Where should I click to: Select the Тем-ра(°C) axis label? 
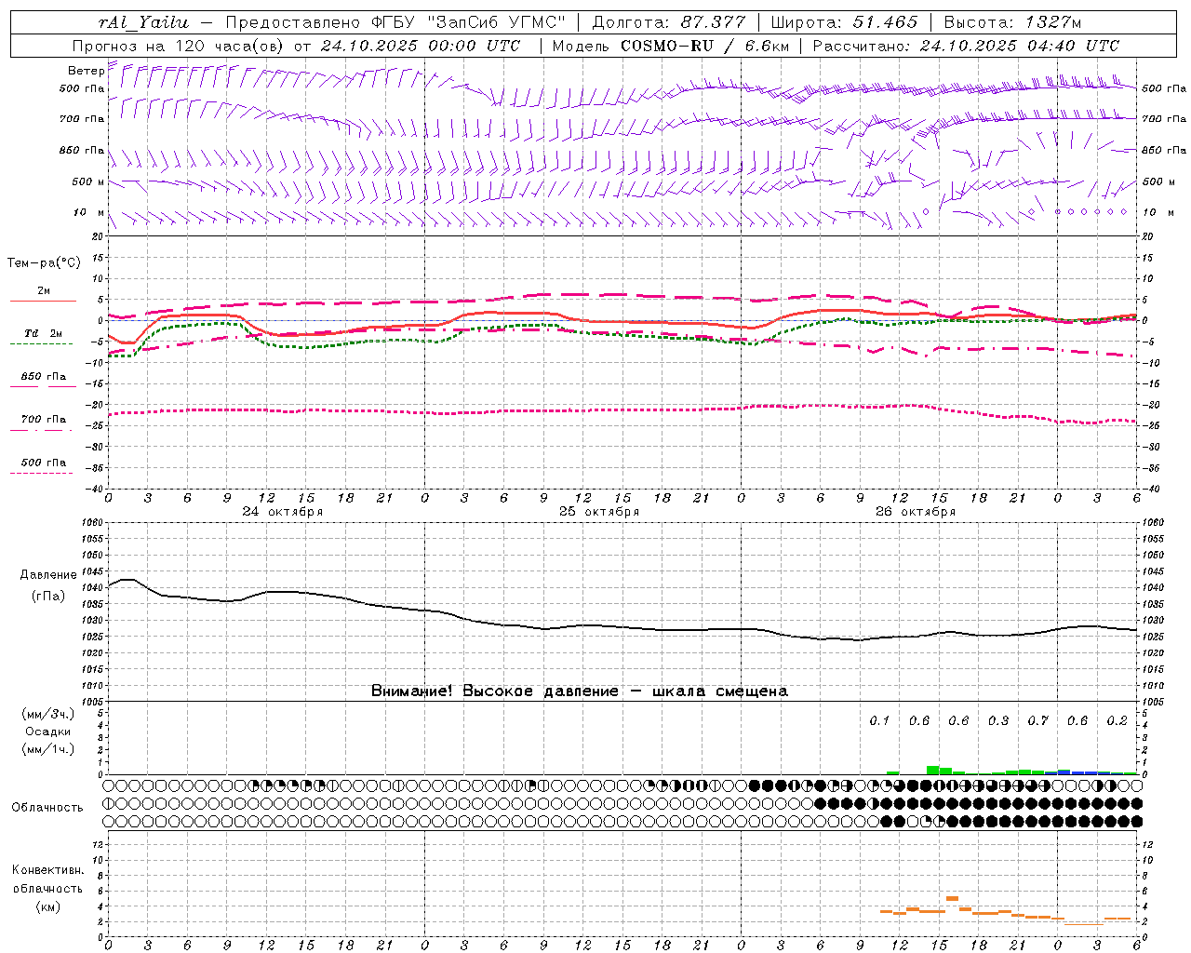click(x=44, y=263)
